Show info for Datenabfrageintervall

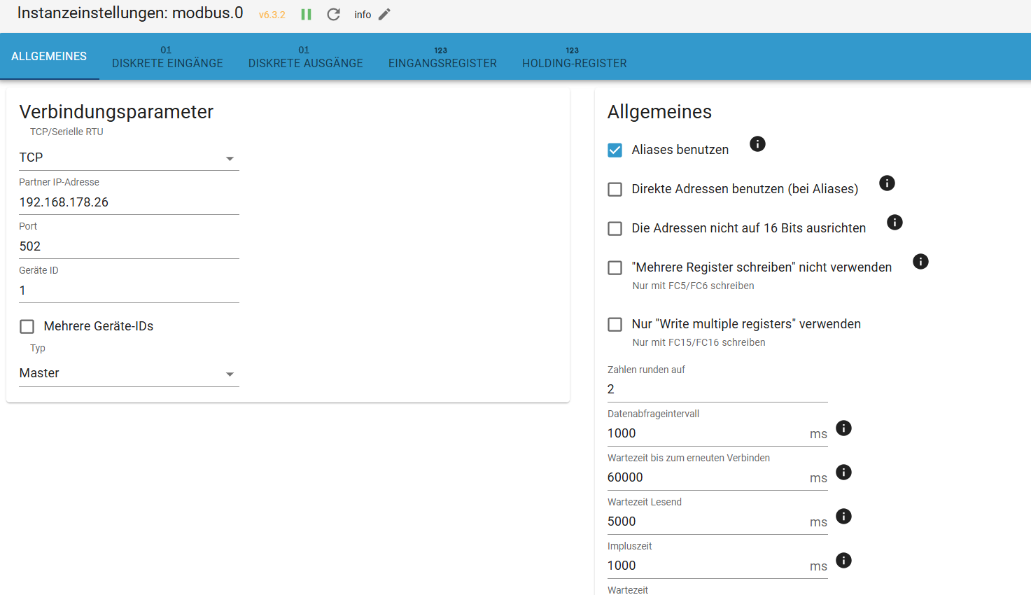tap(844, 428)
